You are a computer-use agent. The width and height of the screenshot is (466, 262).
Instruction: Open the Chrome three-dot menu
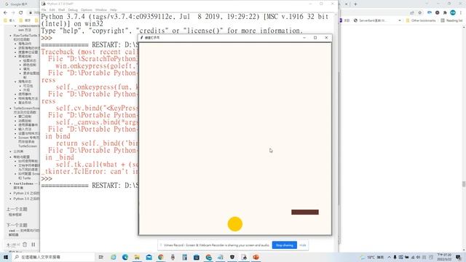pyautogui.click(x=461, y=12)
